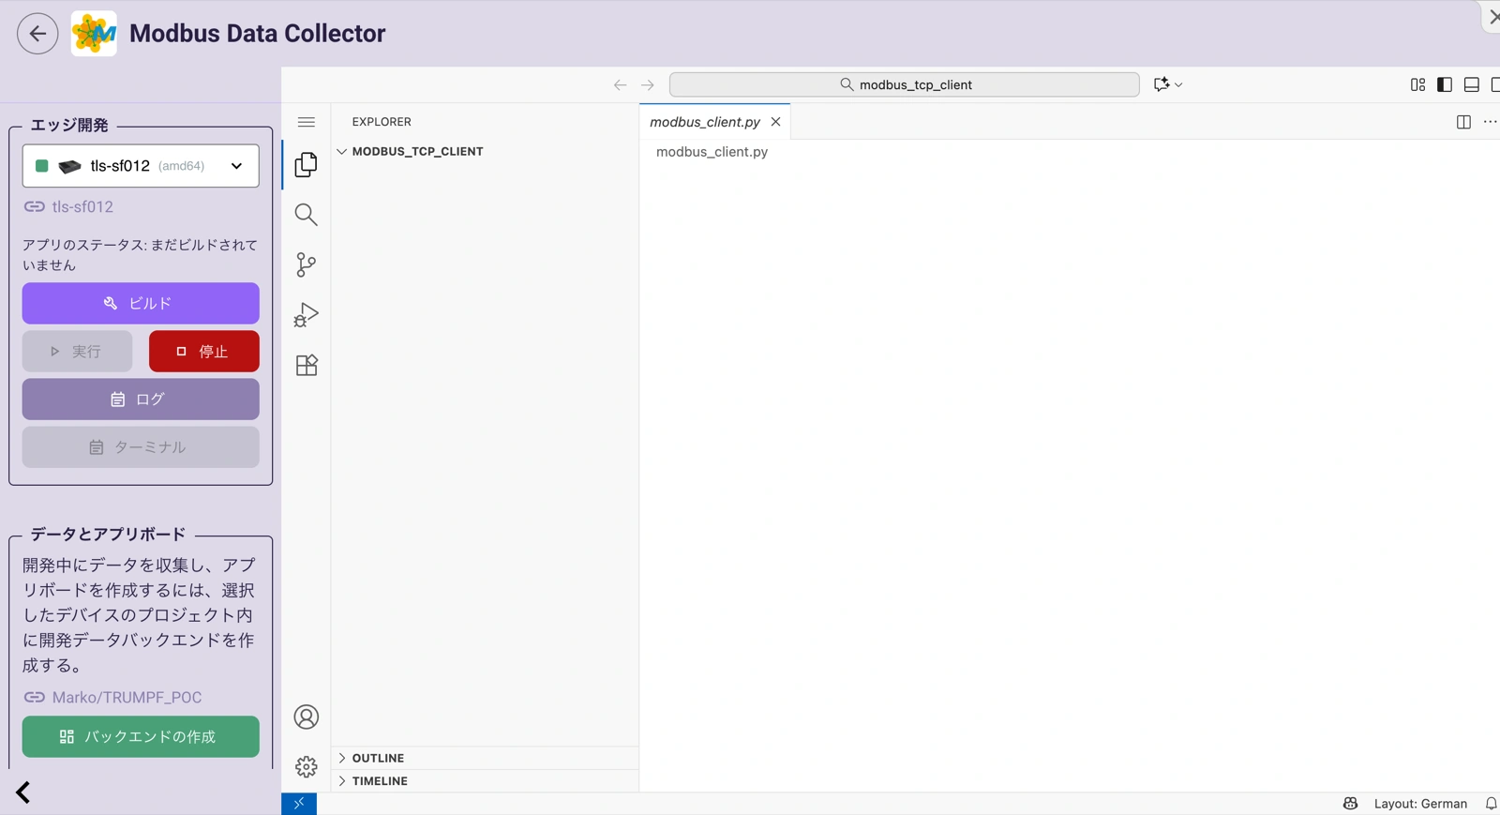Open the Run and Debug view

306,314
